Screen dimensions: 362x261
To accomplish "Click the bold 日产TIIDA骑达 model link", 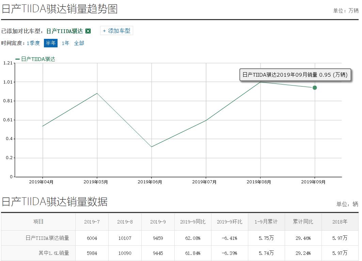I will pyautogui.click(x=70, y=31).
